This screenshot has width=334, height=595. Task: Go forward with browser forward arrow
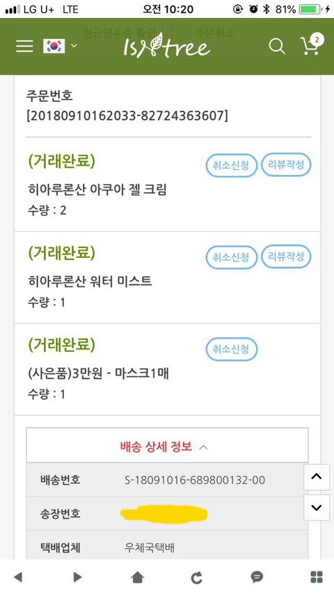pos(77,577)
